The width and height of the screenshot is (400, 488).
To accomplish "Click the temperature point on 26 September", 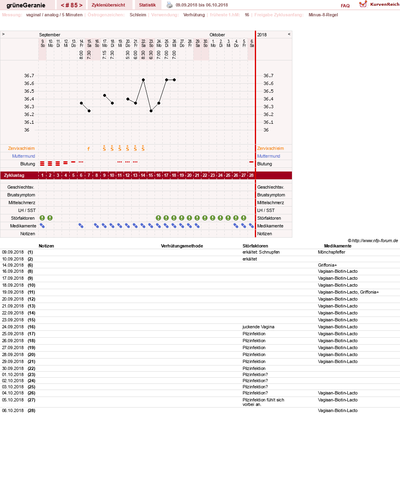I will click(175, 80).
